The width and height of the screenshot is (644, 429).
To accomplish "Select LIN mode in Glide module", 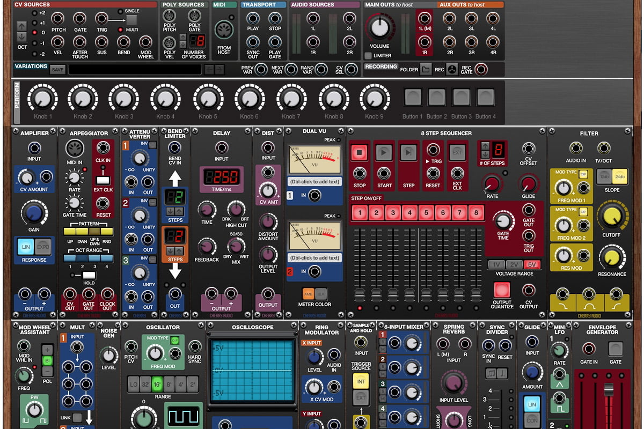I will click(x=532, y=404).
